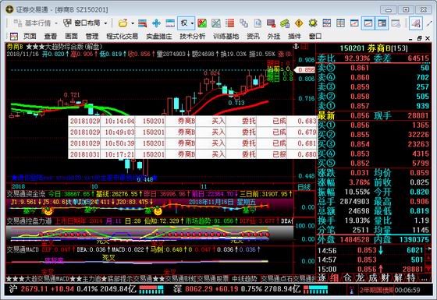The width and height of the screenshot is (437, 300).
Task: Open the 权 adjustment dropdown arrow
Action: click(192, 23)
